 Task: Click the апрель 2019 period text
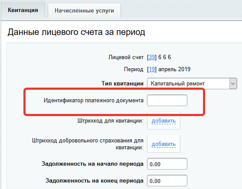[x=174, y=69]
